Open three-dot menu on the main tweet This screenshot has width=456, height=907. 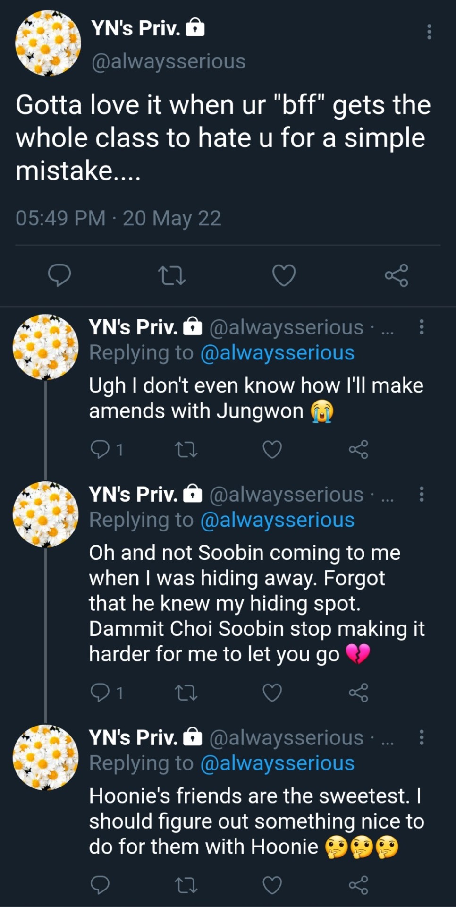(429, 32)
